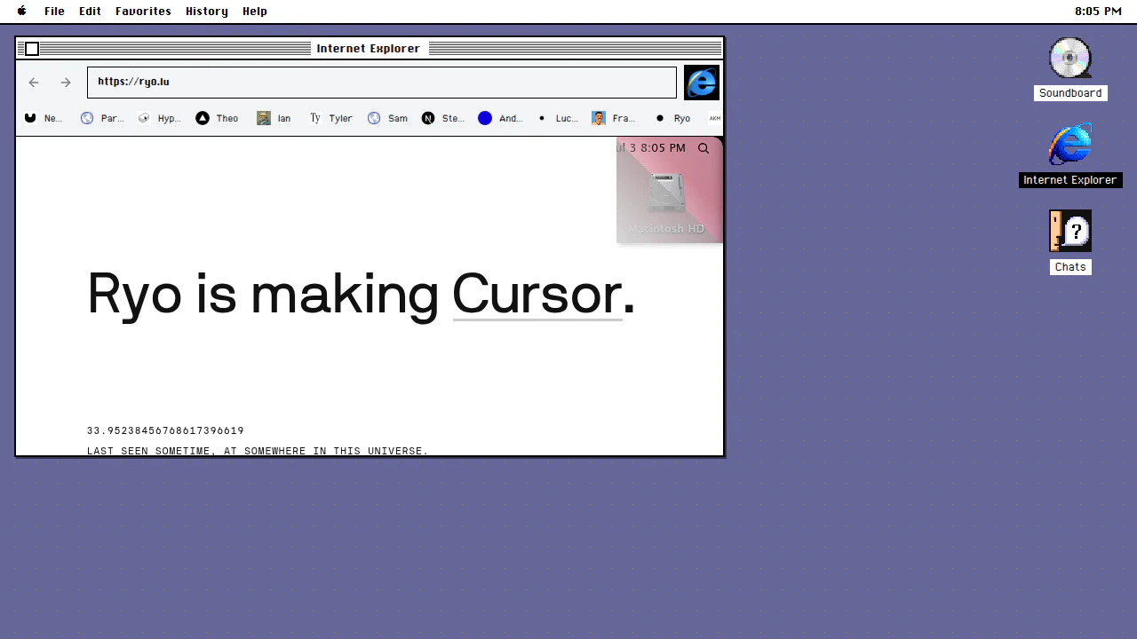1137x639 pixels.
Task: Open the 'Fra..' favorite bookmark
Action: pyautogui.click(x=614, y=118)
